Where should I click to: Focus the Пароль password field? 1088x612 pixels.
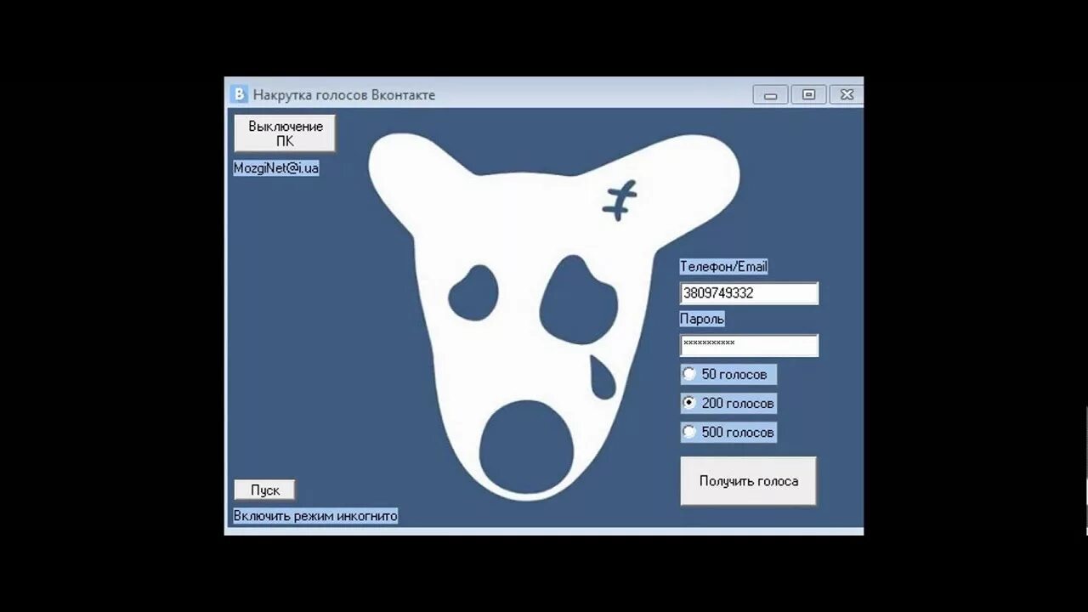click(749, 345)
